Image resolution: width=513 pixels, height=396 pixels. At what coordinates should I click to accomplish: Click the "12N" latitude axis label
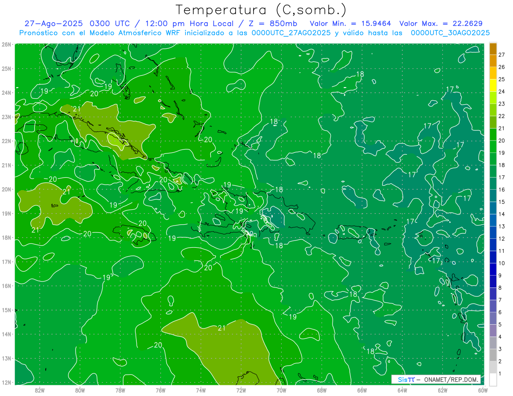(6, 382)
